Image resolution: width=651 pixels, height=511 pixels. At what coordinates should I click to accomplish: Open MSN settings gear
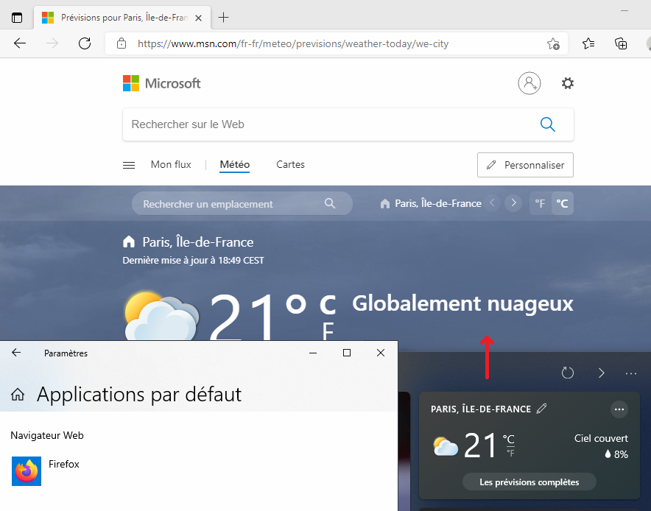[x=568, y=83]
